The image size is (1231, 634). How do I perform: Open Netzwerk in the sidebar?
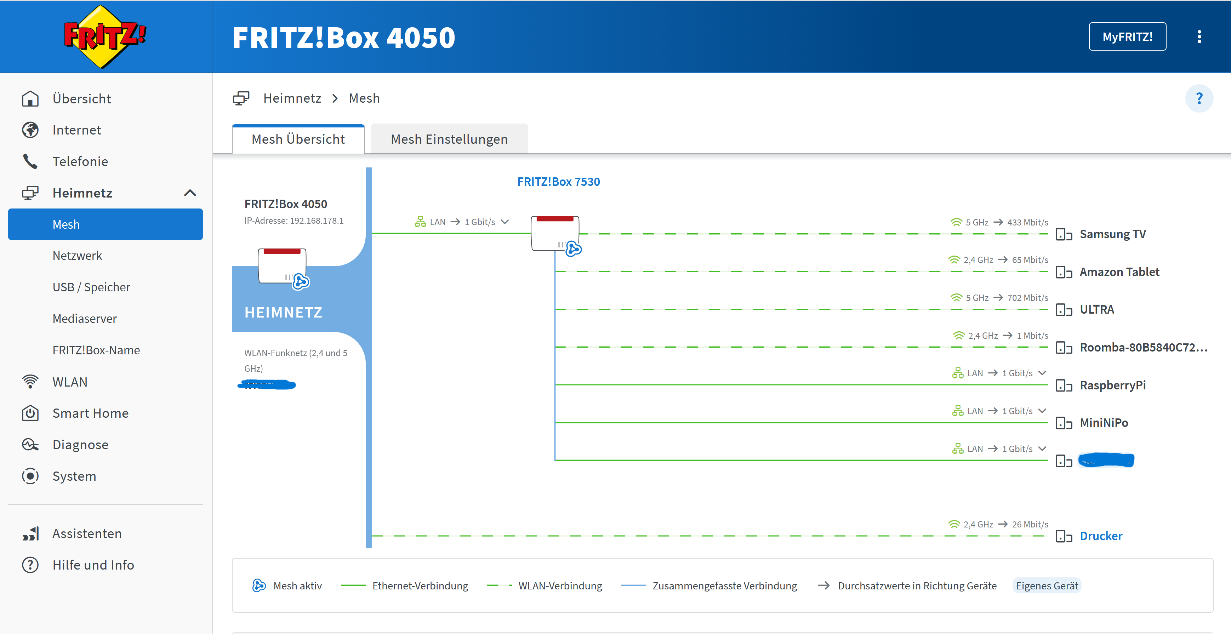click(x=77, y=256)
